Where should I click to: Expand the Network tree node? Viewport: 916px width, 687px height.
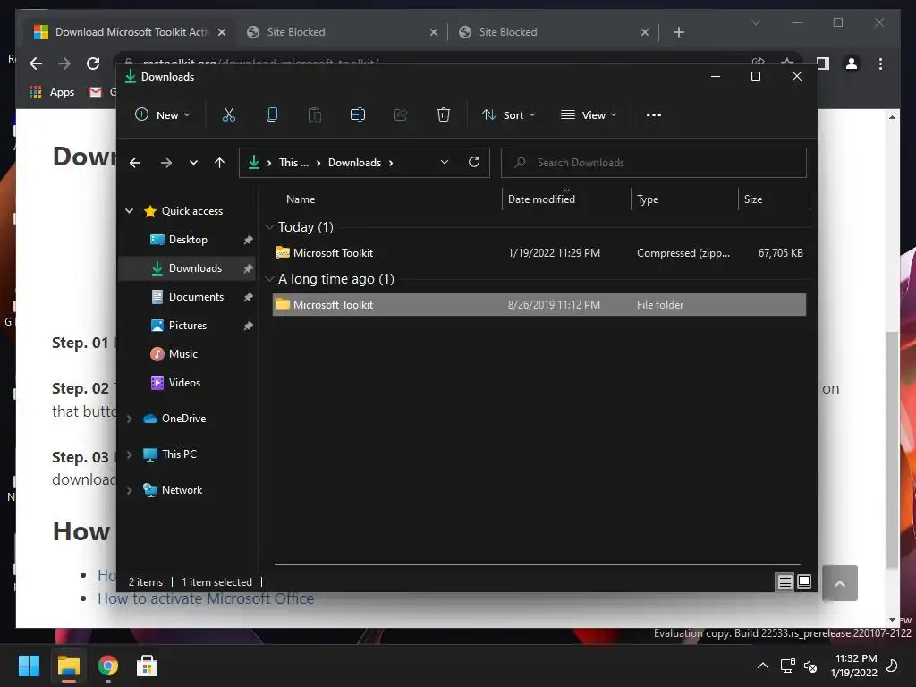point(130,491)
